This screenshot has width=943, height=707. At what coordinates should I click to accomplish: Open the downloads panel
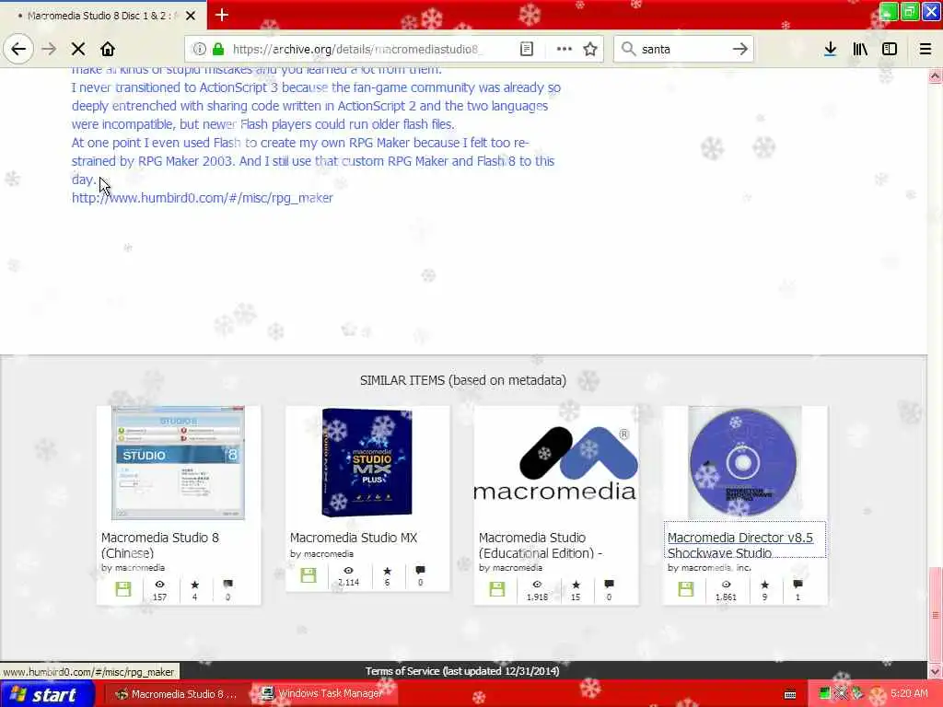click(830, 50)
